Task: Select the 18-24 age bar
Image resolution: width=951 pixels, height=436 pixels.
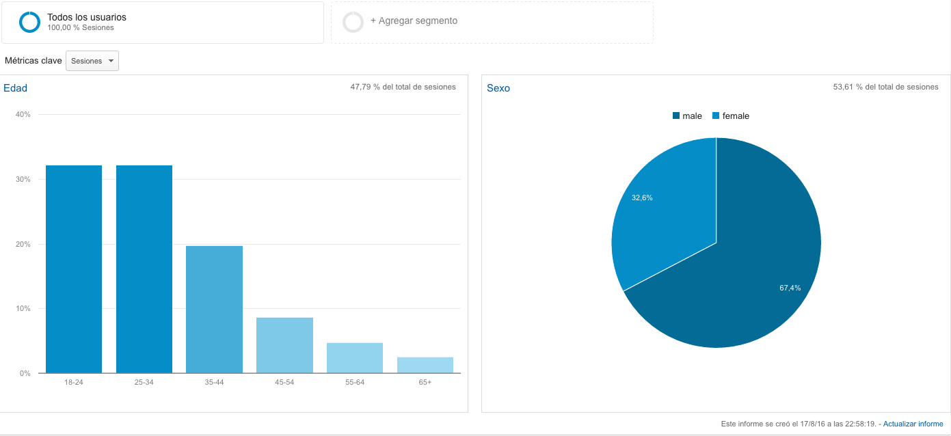Action: pyautogui.click(x=74, y=269)
